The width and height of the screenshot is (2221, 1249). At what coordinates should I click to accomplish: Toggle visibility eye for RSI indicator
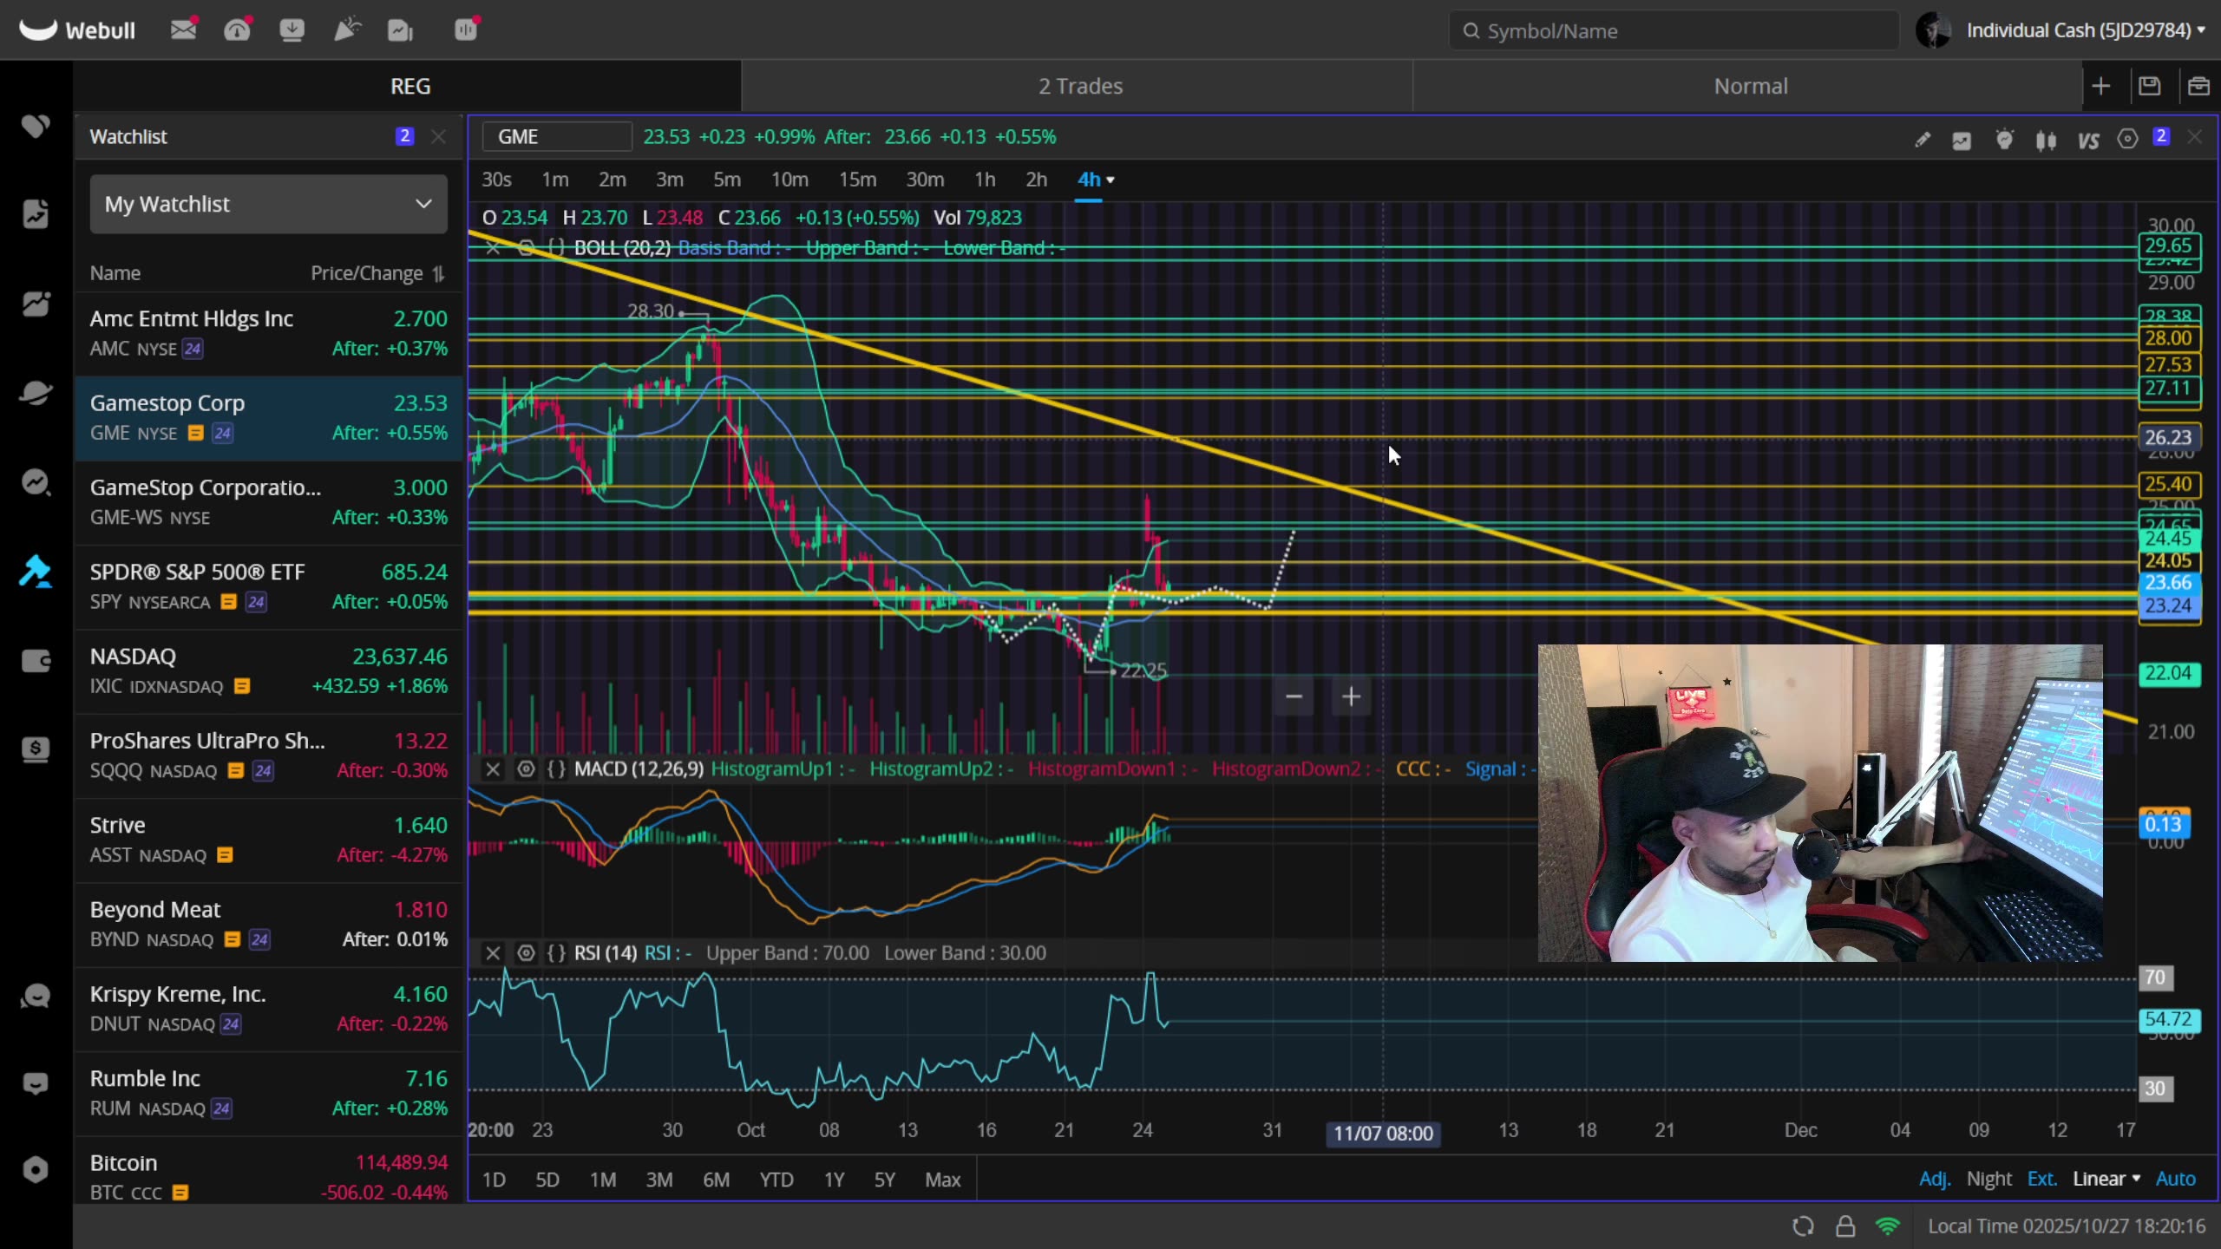(x=526, y=953)
